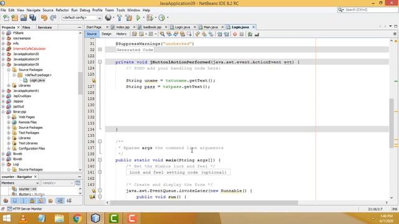Toggle Javadoc window button in Navigator
The height and width of the screenshot is (224, 399).
(x=78, y=183)
